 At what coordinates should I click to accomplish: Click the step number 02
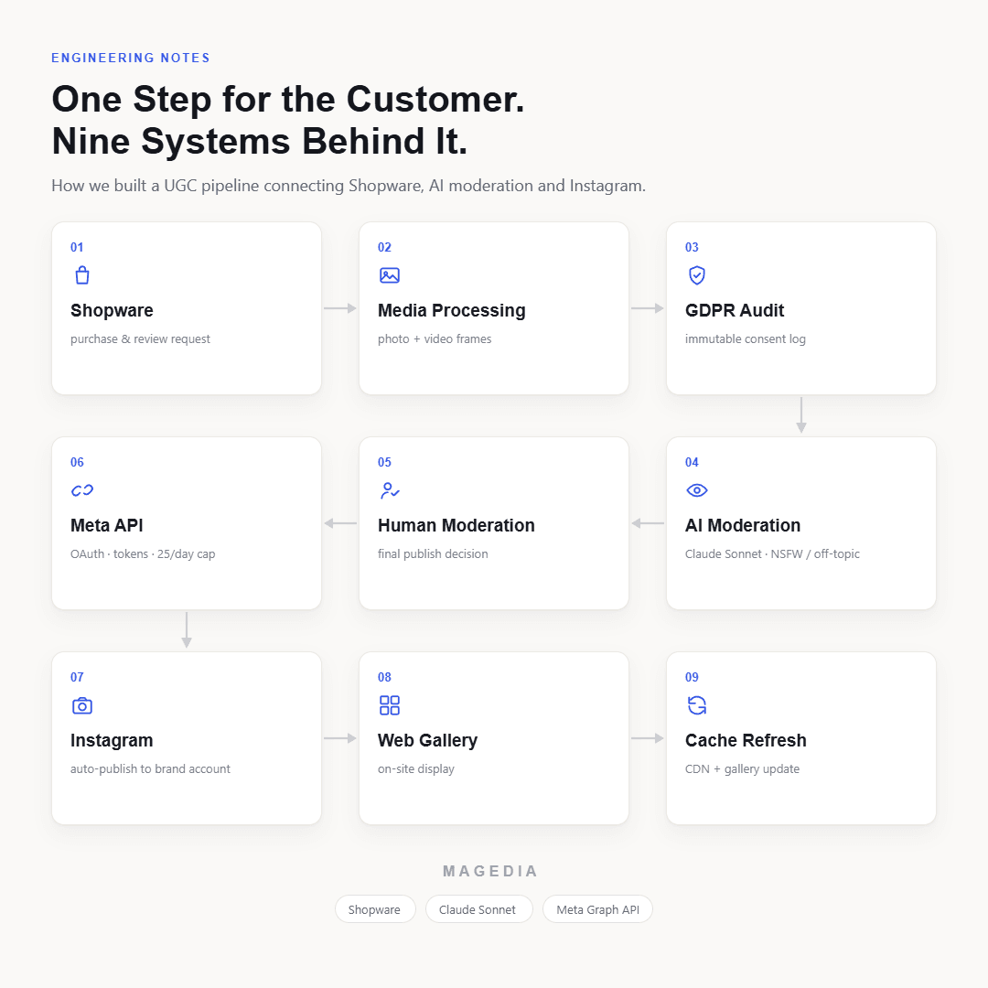384,247
